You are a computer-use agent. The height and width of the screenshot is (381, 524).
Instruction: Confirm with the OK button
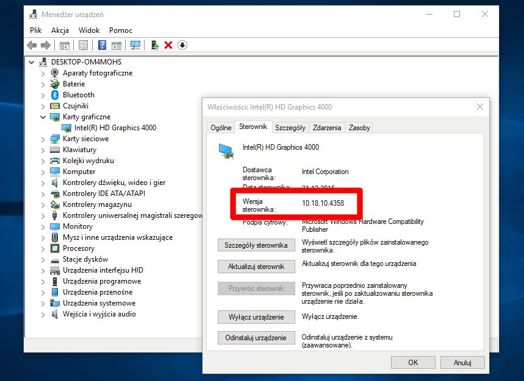click(413, 362)
